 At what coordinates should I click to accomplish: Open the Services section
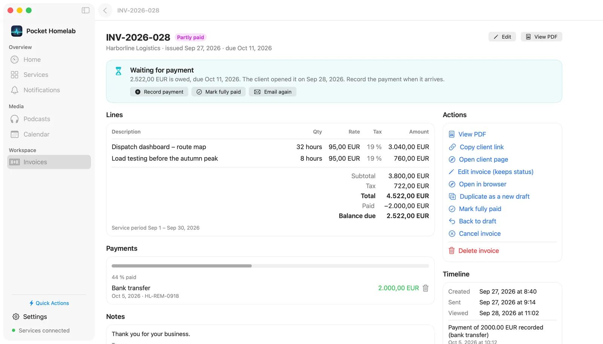point(49,75)
